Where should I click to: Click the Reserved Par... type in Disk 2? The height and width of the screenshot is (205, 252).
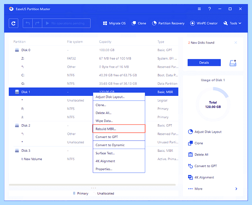167,134
